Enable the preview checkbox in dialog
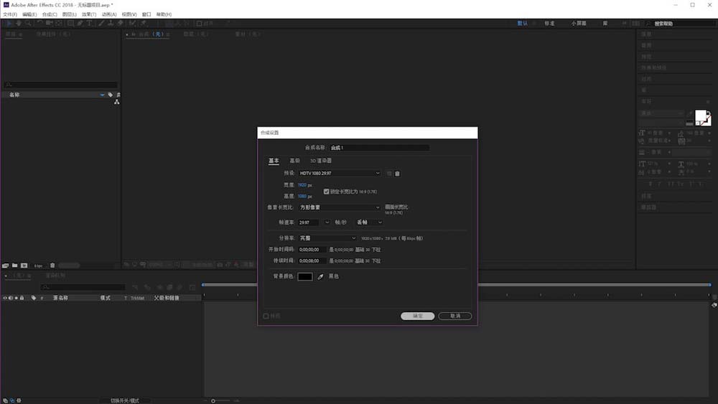This screenshot has height=404, width=718. pos(266,316)
